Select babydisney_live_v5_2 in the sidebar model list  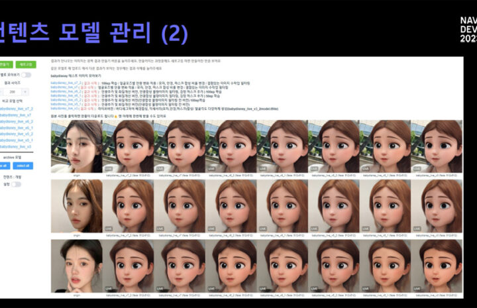click(16, 134)
